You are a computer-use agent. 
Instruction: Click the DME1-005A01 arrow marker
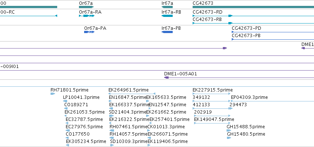click(166, 78)
